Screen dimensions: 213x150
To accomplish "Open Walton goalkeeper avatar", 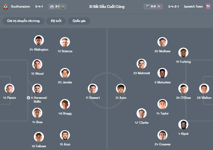I will [x=204, y=89].
